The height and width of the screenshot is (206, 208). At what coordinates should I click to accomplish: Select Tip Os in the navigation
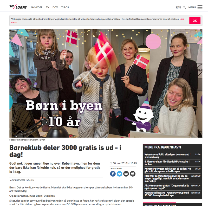(x=65, y=8)
